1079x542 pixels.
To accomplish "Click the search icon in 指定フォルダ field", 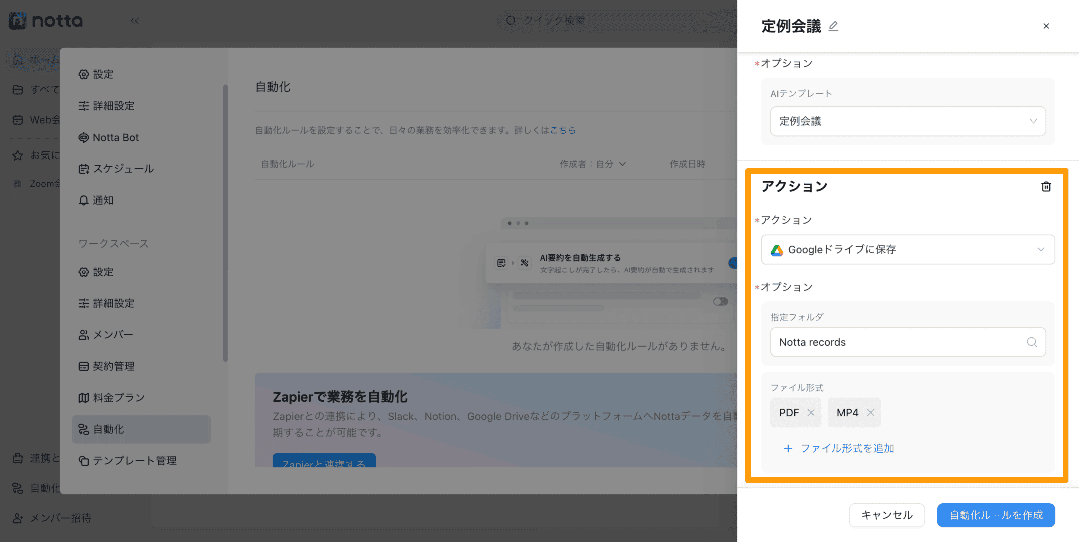I will [x=1032, y=342].
